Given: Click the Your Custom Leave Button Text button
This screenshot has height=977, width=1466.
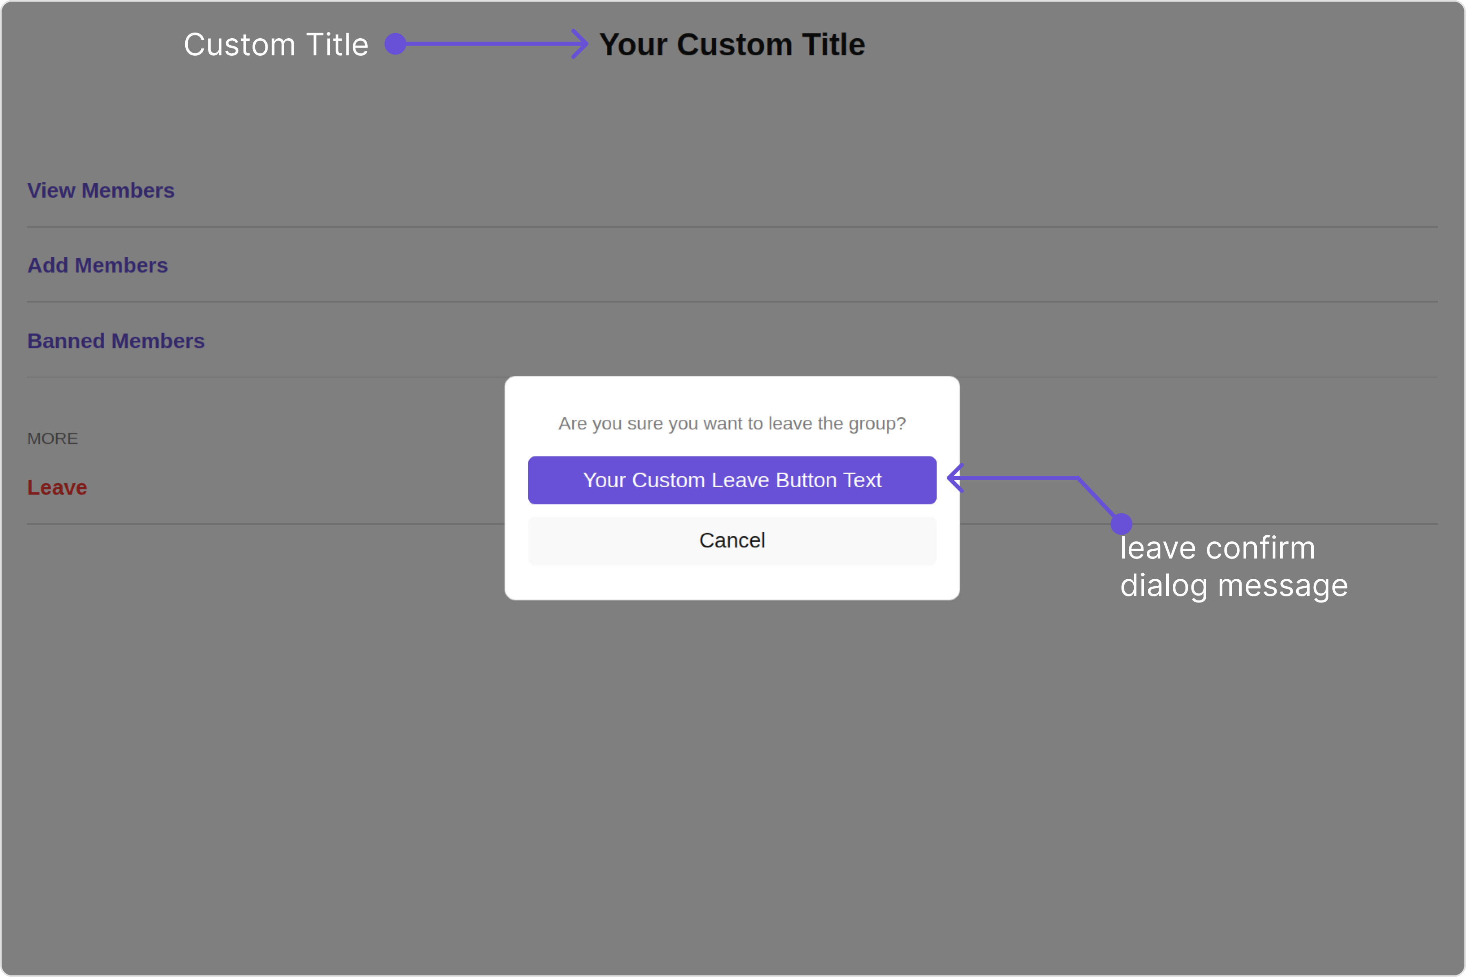Looking at the screenshot, I should coord(732,480).
